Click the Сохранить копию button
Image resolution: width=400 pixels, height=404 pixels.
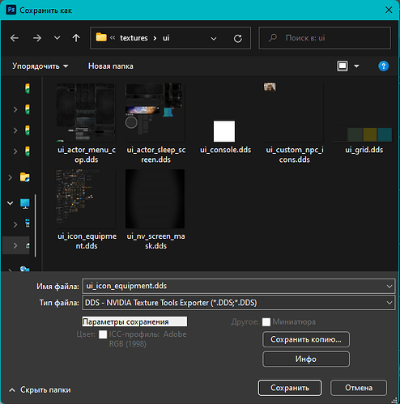pyautogui.click(x=306, y=339)
